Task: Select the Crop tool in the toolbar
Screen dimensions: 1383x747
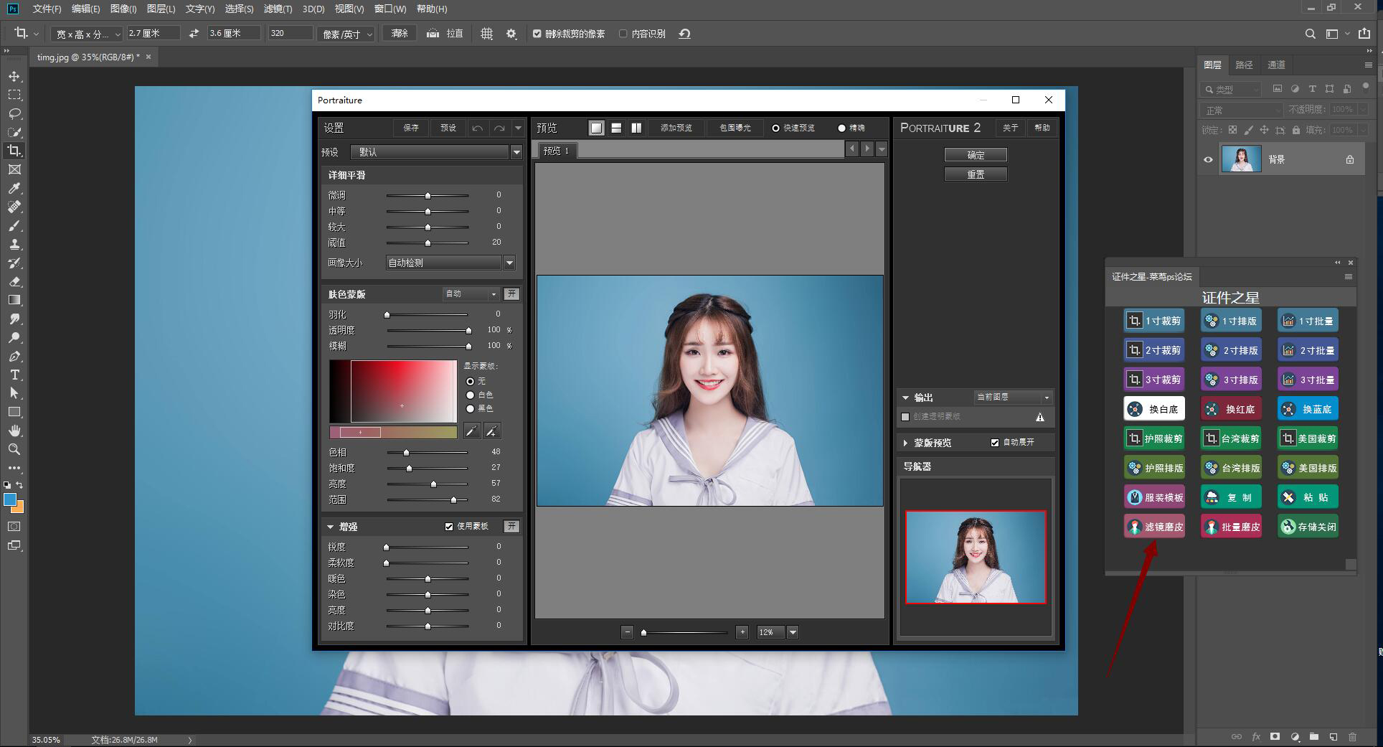Action: tap(14, 151)
